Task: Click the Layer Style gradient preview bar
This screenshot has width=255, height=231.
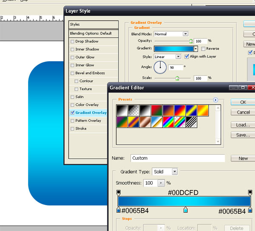Action: pyautogui.click(x=174, y=49)
